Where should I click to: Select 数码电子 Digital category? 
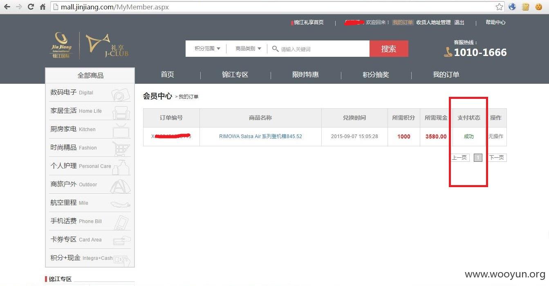coord(90,93)
